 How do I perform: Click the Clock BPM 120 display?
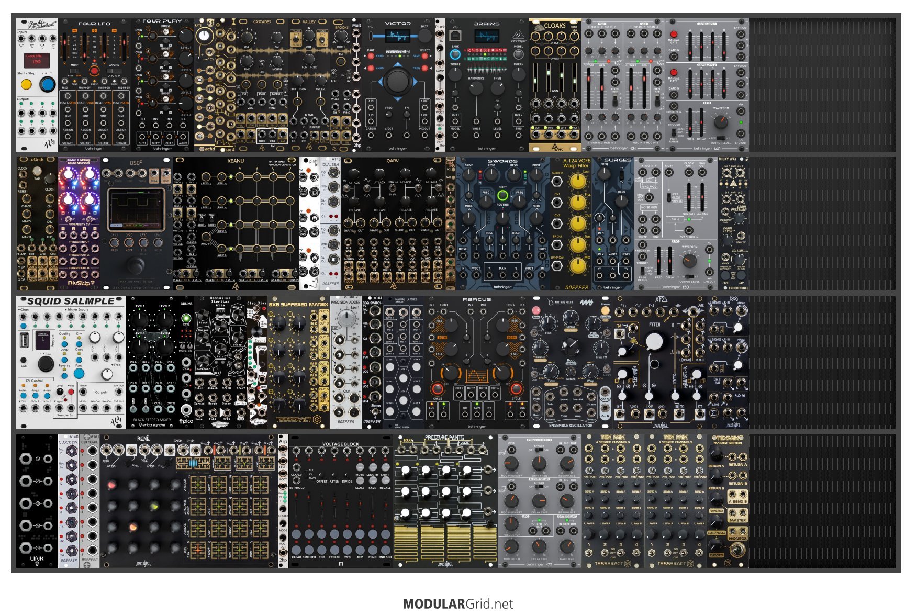(x=37, y=60)
